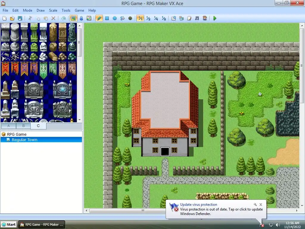Image resolution: width=305 pixels, height=229 pixels.
Task: Click the New Project toolbar icon
Action: 4,18
